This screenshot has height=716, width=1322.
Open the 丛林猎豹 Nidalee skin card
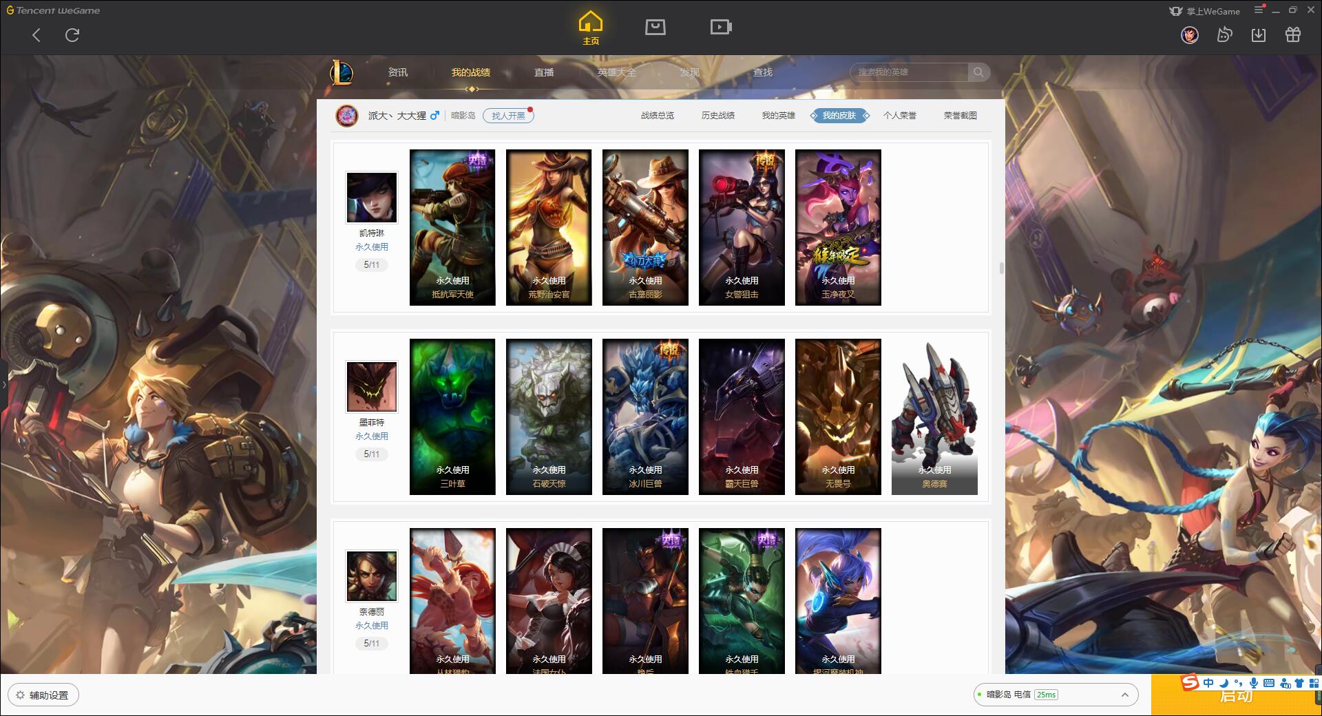click(x=452, y=601)
